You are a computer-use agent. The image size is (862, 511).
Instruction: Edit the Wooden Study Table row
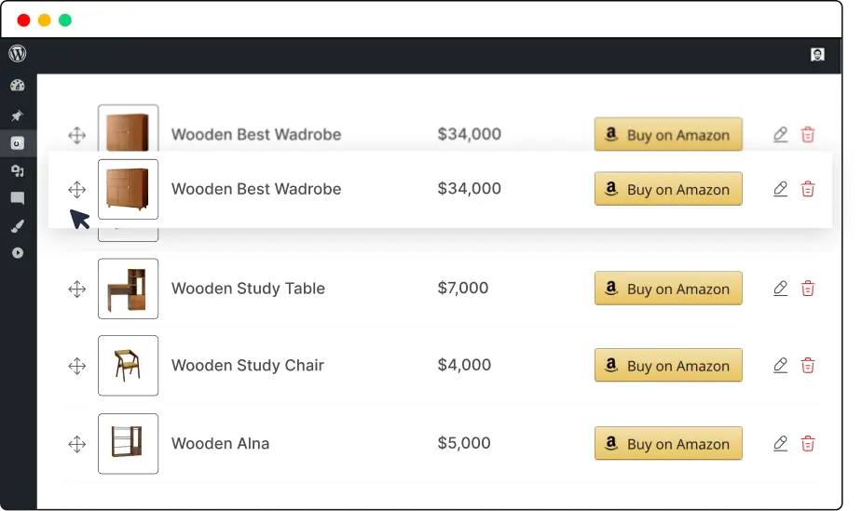coord(781,289)
